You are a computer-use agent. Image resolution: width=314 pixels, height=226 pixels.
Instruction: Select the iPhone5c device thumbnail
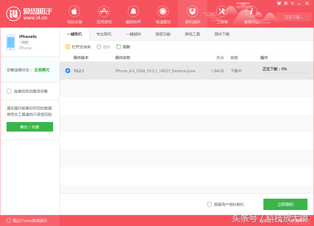point(10,42)
